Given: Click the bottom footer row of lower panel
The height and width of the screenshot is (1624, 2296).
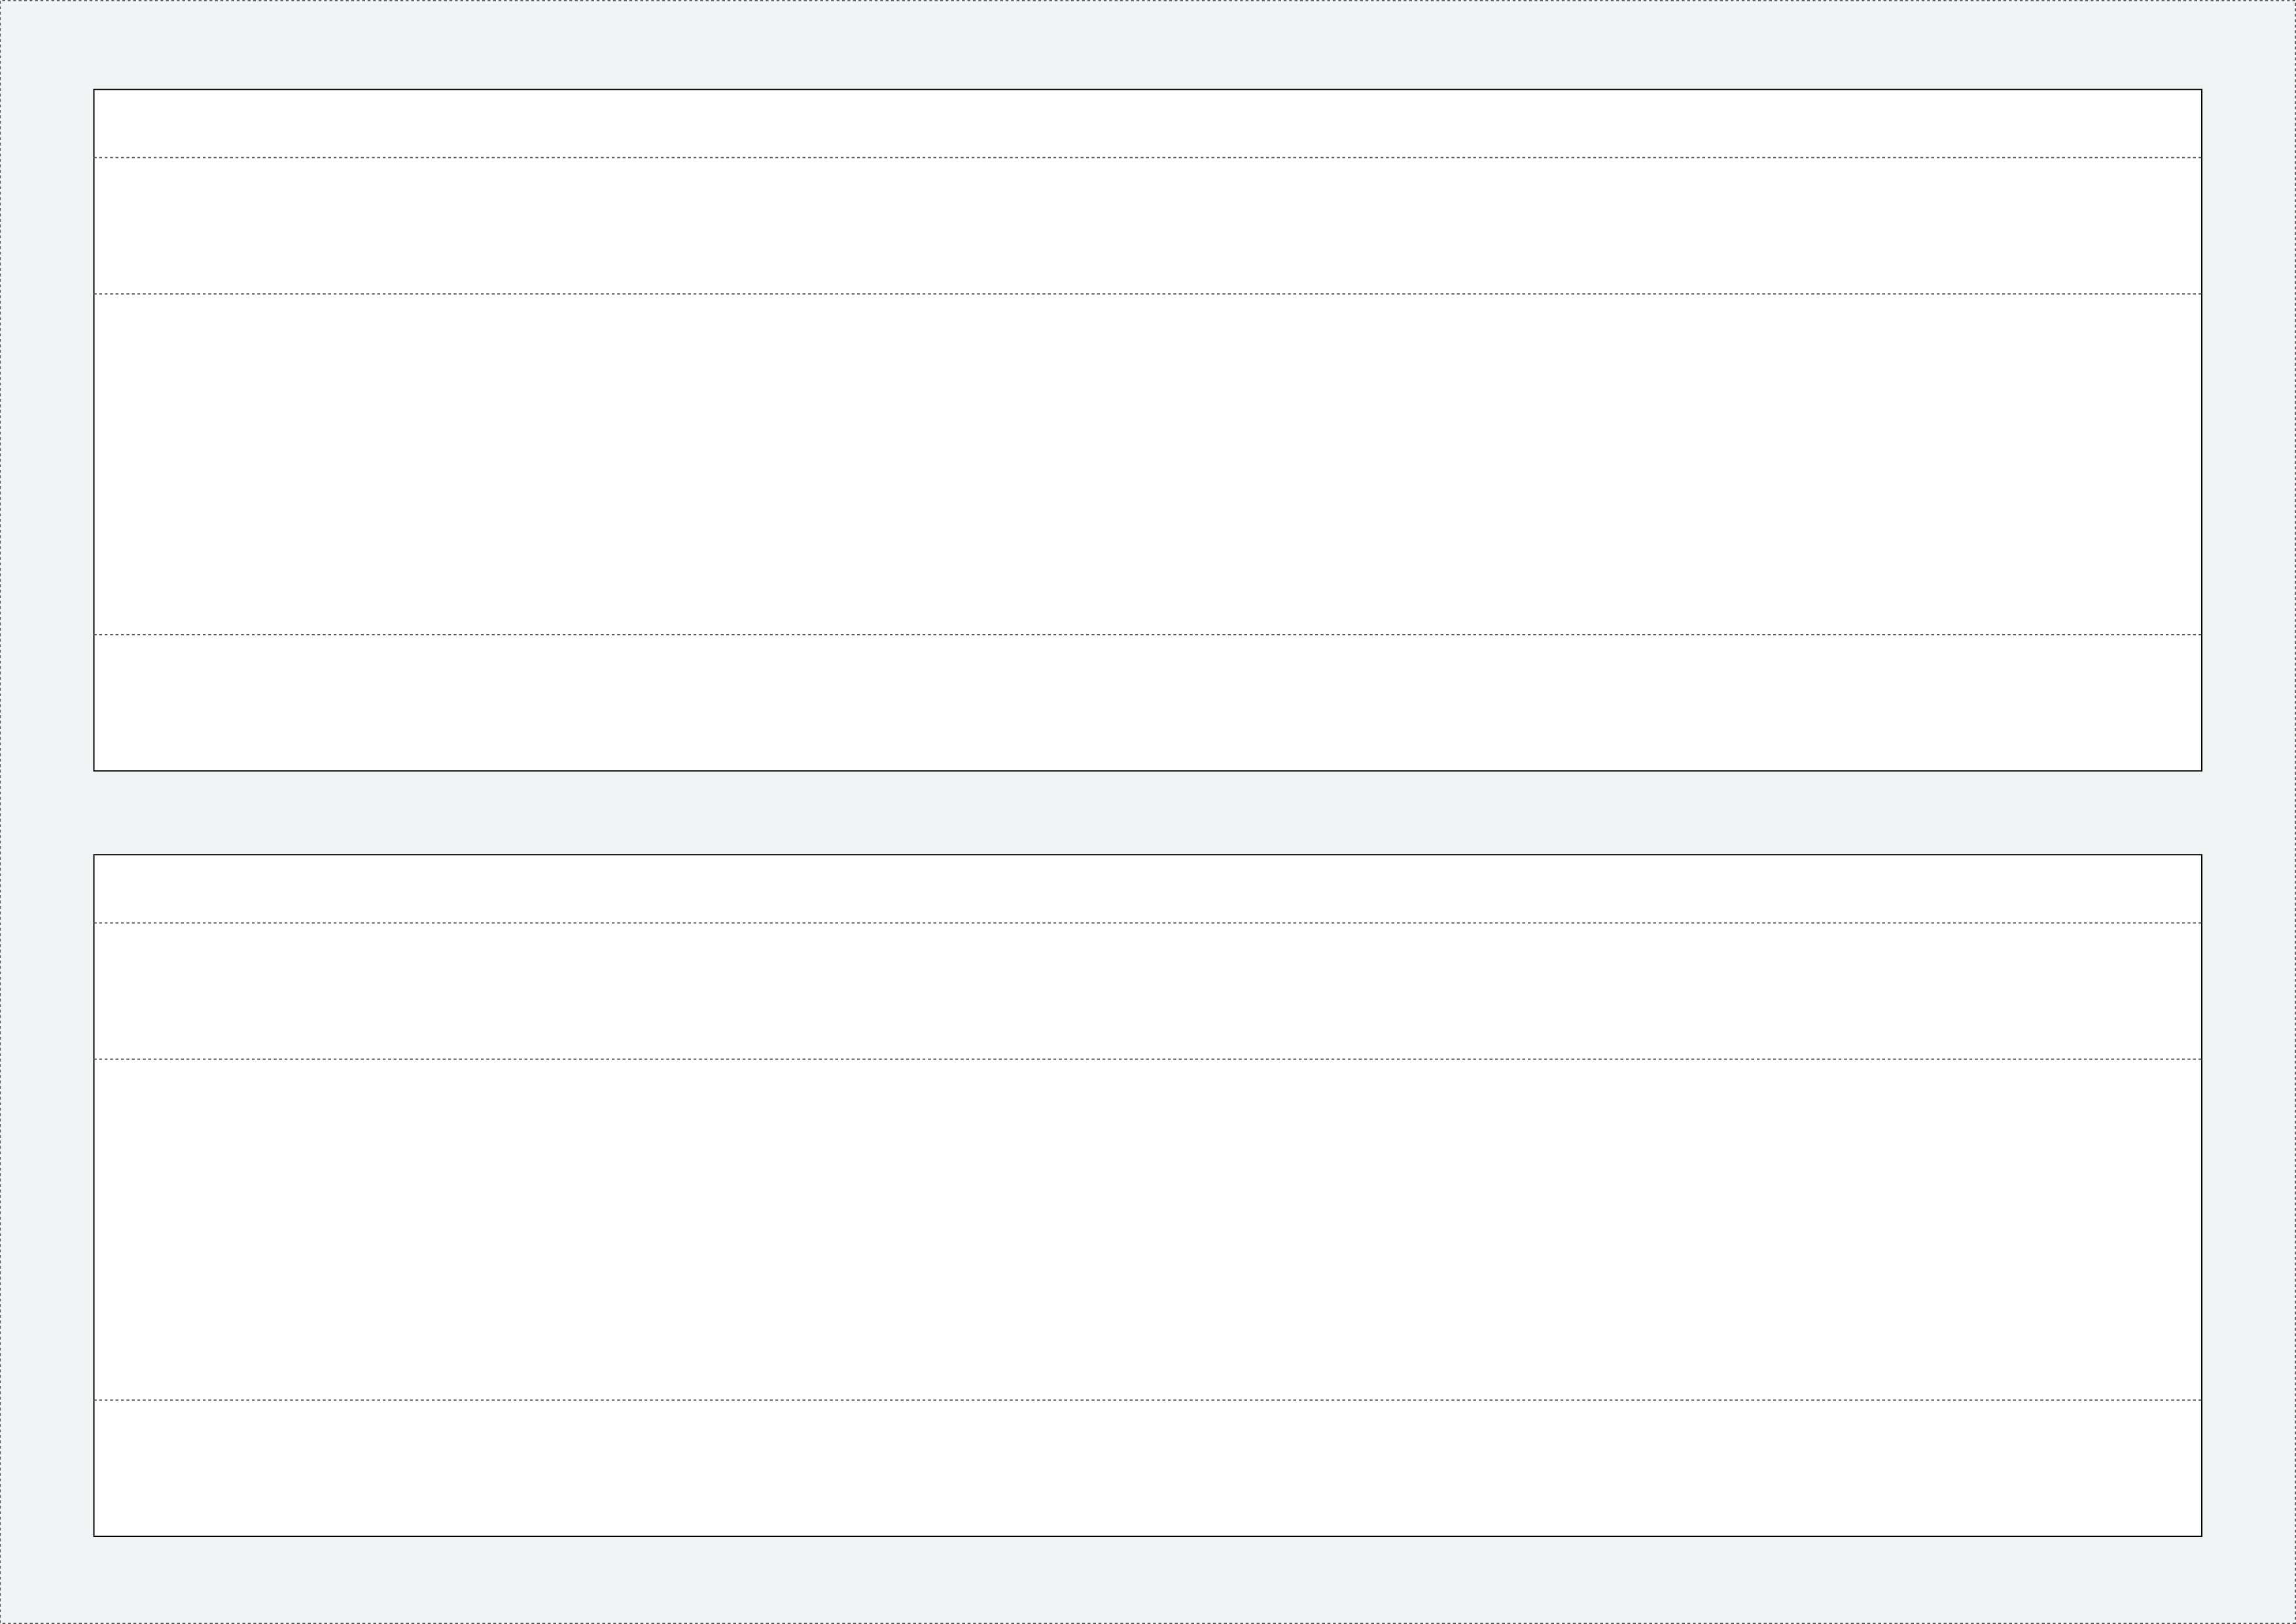Looking at the screenshot, I should (1148, 1468).
